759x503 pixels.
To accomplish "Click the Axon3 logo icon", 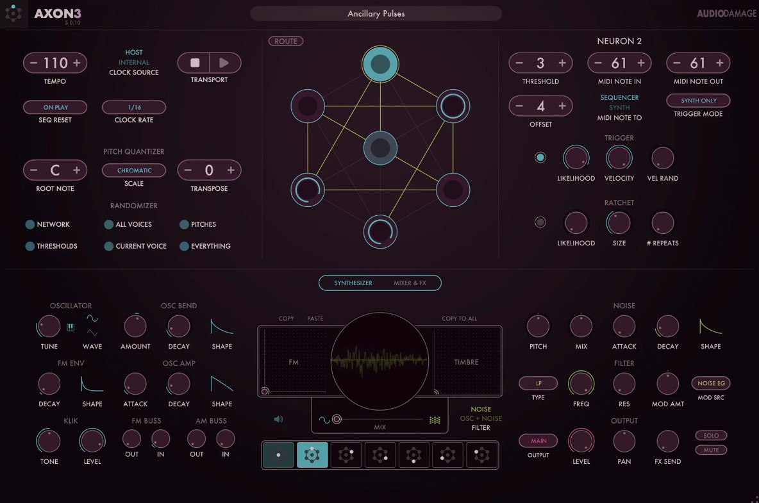I will [13, 13].
